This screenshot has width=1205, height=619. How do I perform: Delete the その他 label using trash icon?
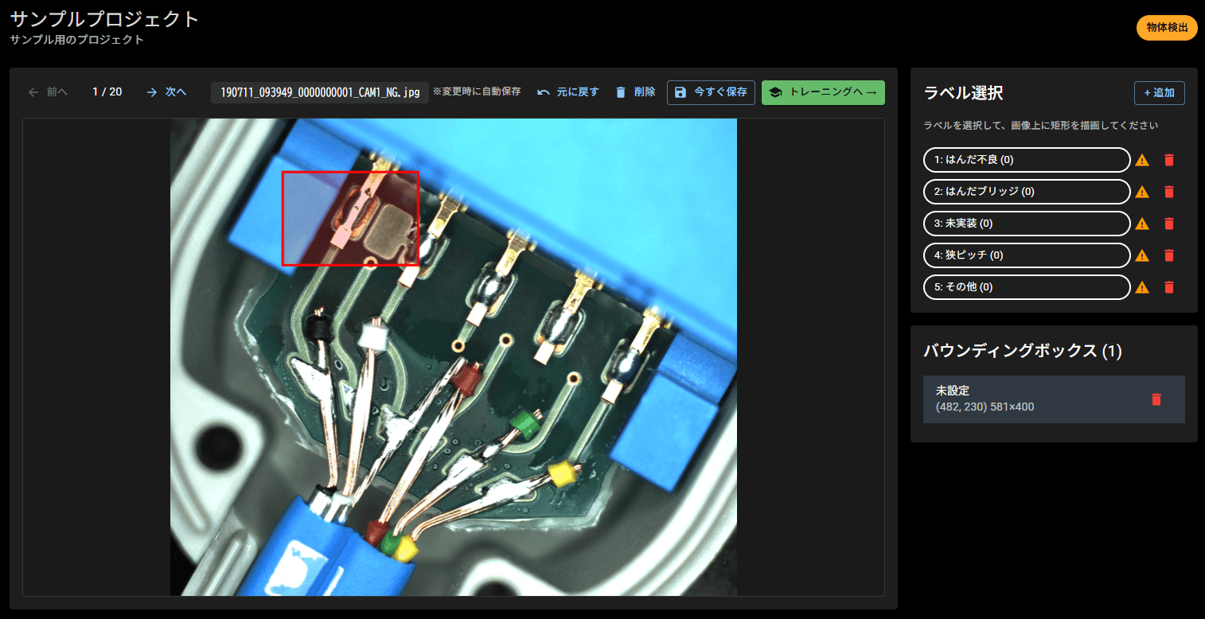[1168, 287]
